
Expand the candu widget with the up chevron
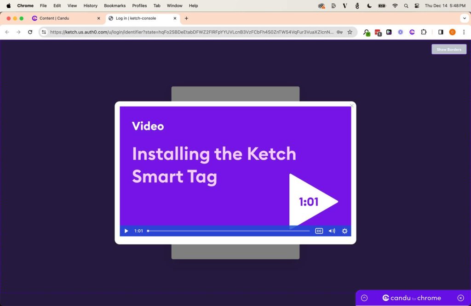(x=364, y=298)
